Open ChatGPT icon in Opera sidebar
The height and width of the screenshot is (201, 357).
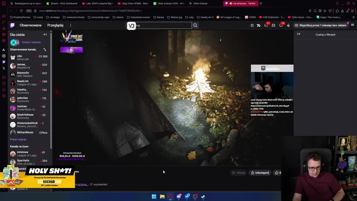click(4, 56)
